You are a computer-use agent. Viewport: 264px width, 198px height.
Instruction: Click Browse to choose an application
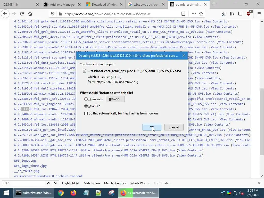(x=115, y=99)
